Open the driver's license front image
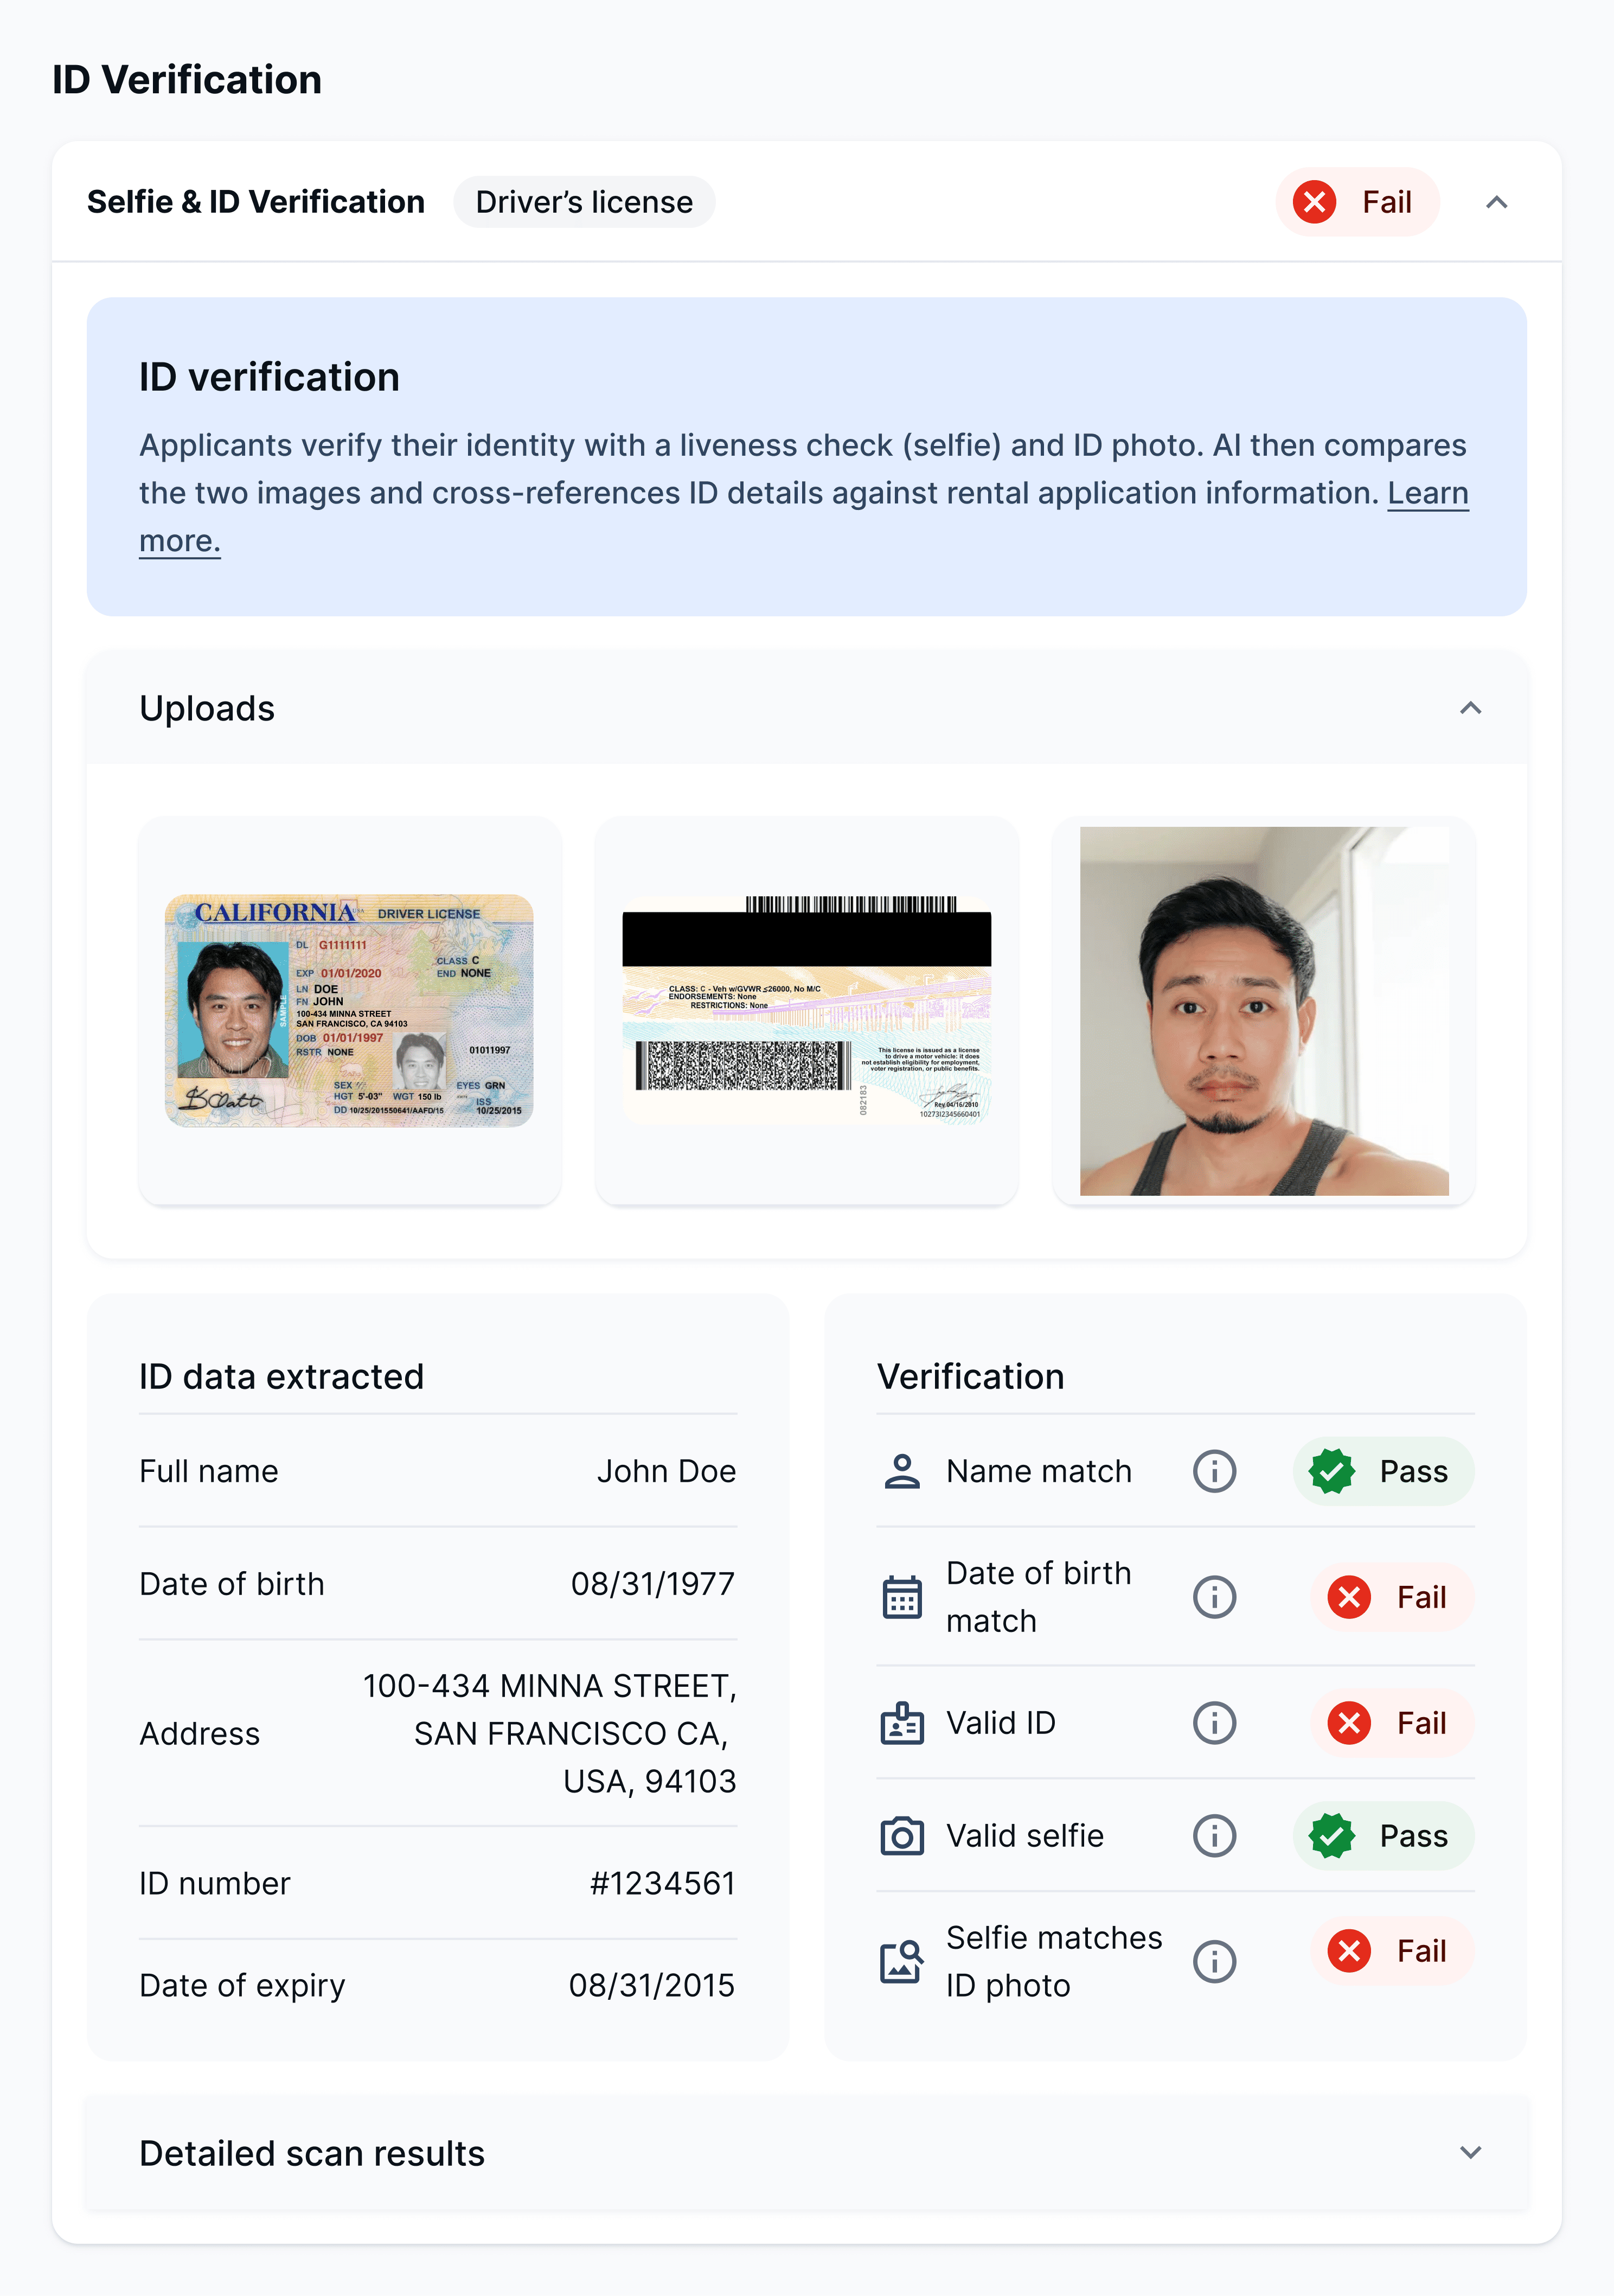The height and width of the screenshot is (2296, 1614). coord(349,1011)
